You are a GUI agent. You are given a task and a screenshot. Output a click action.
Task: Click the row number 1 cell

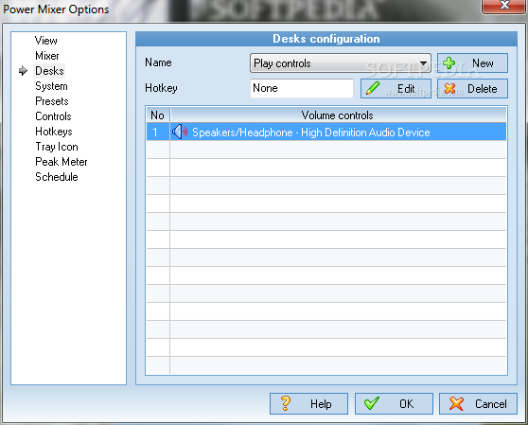pos(158,132)
